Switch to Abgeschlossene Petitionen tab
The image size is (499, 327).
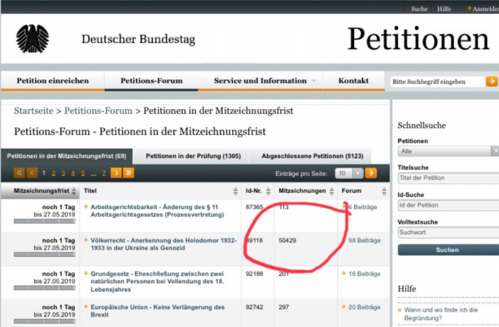click(312, 156)
